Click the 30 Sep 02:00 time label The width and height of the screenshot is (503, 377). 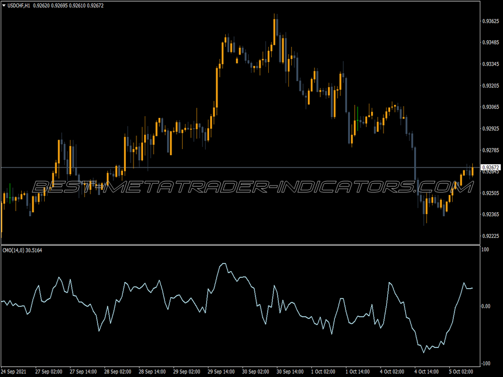coord(255,371)
